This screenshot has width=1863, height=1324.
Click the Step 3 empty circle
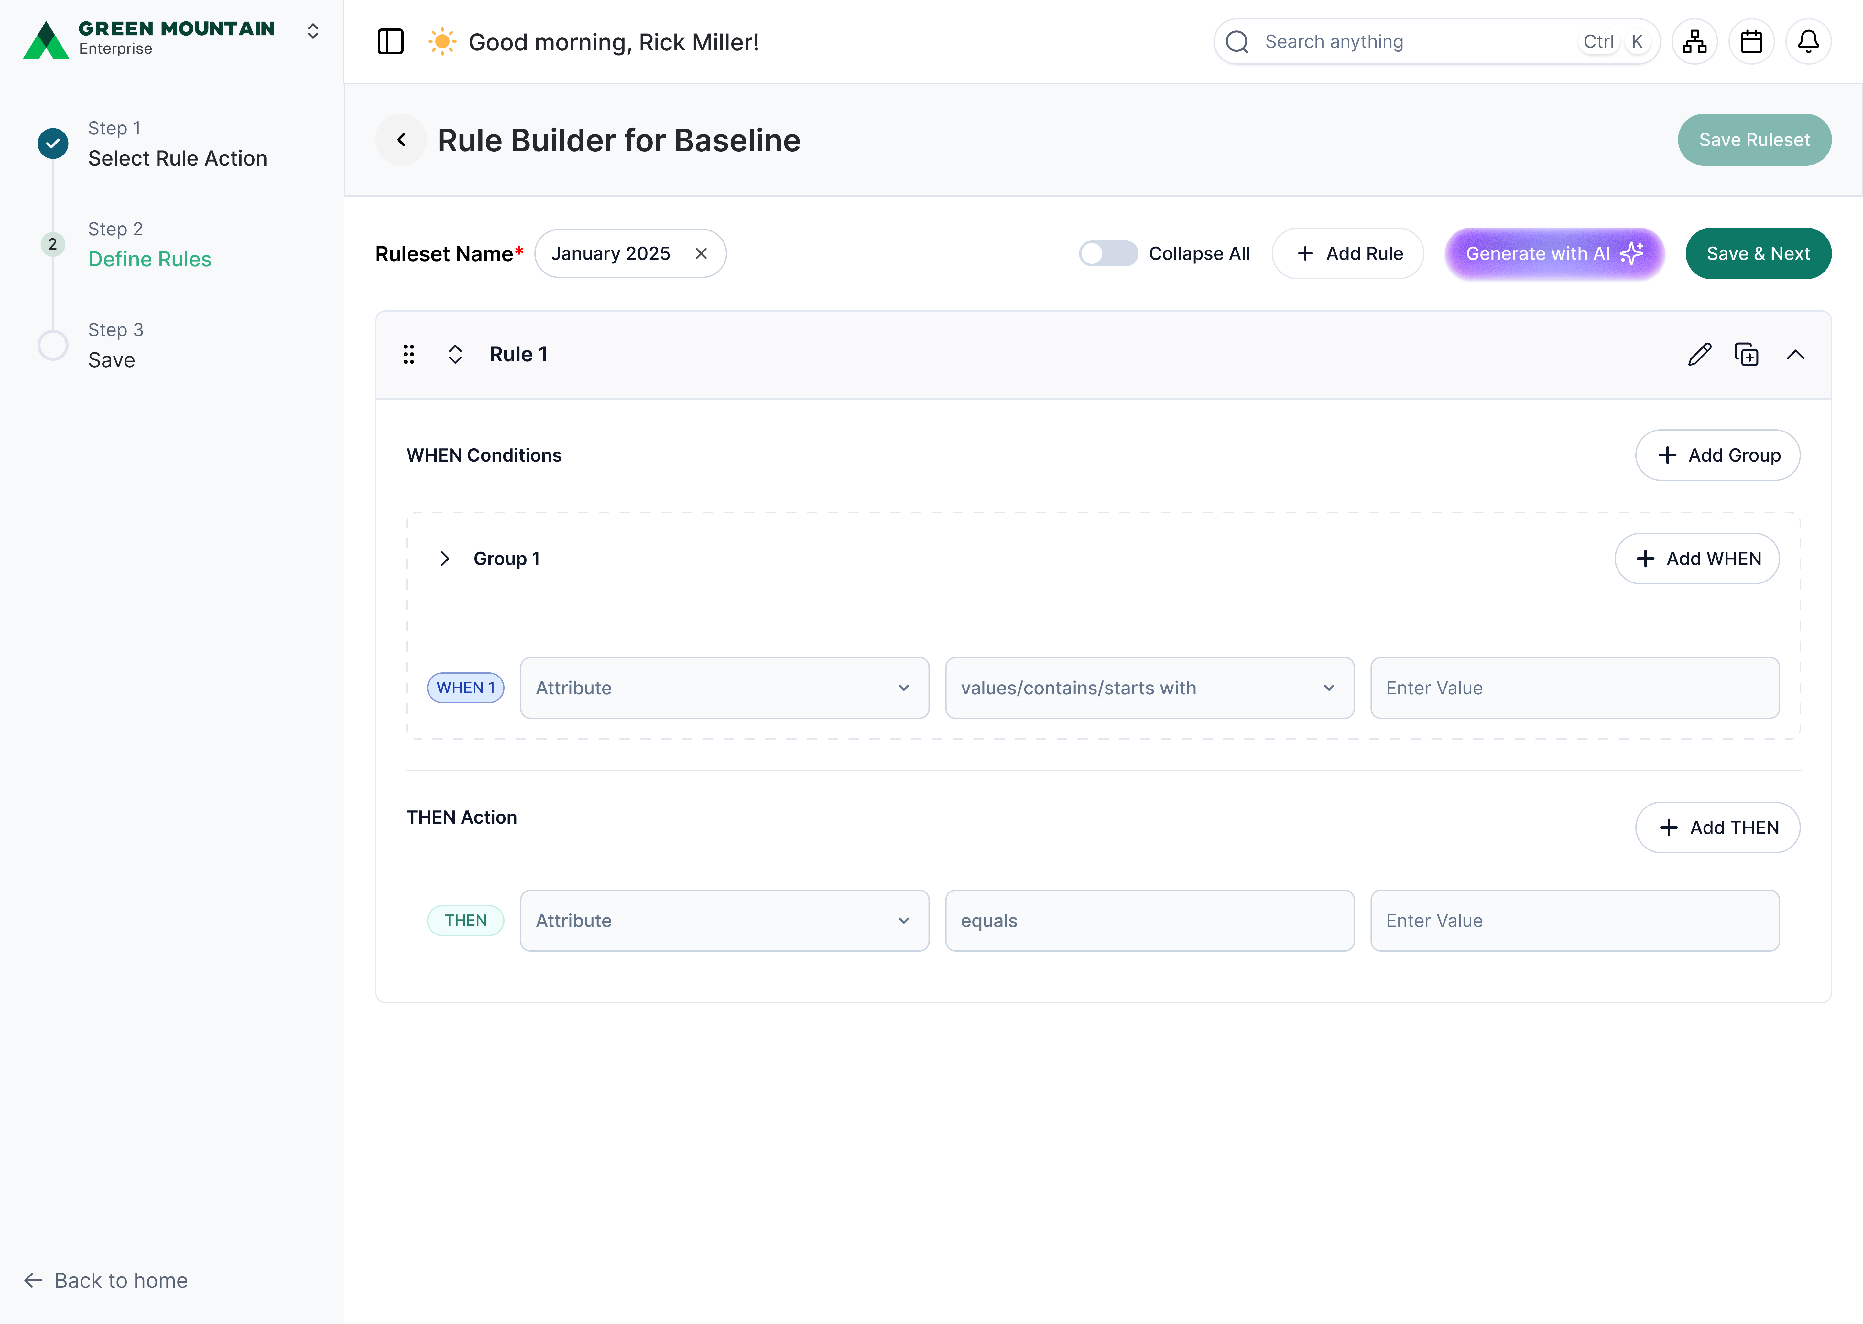click(x=53, y=345)
